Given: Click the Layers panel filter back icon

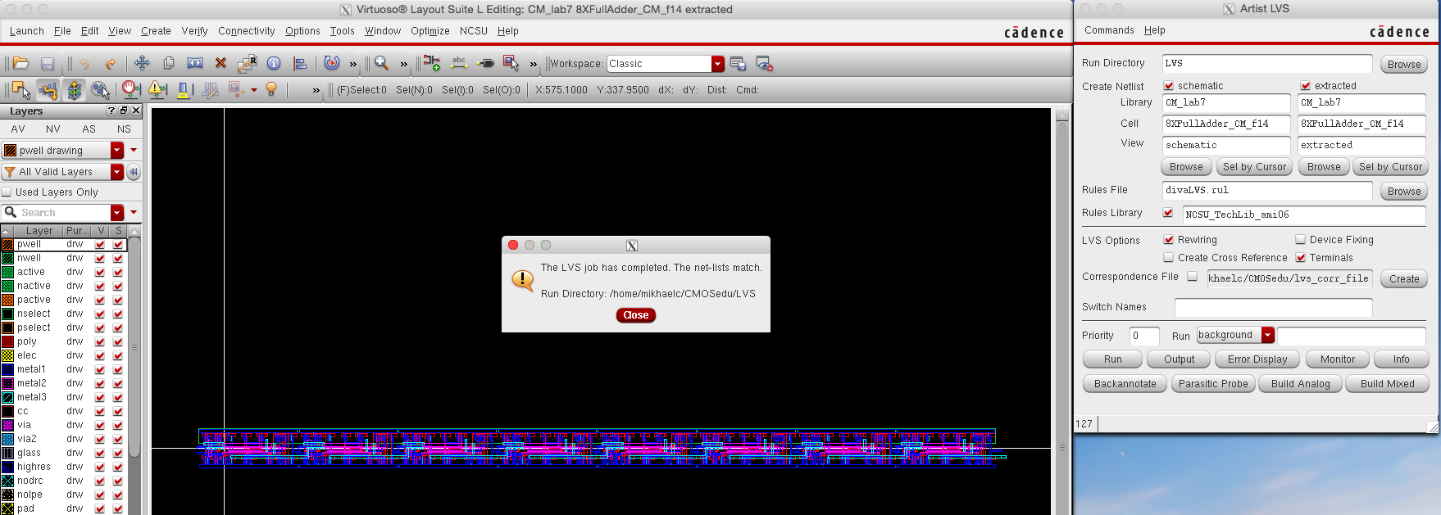Looking at the screenshot, I should [134, 172].
